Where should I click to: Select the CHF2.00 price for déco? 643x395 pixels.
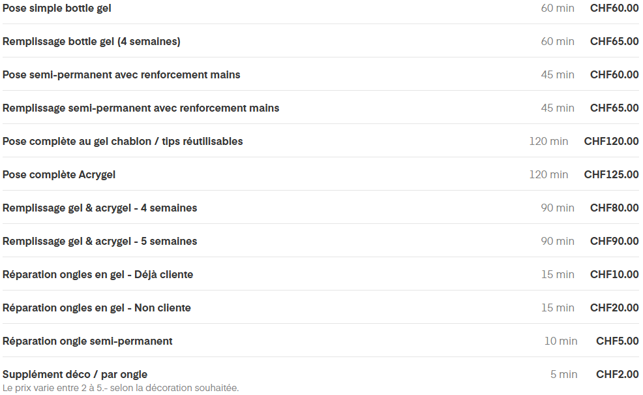click(617, 375)
